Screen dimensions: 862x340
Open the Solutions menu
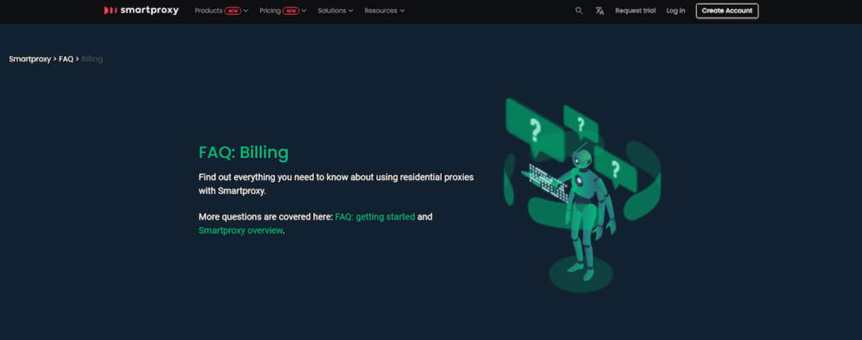(x=332, y=10)
